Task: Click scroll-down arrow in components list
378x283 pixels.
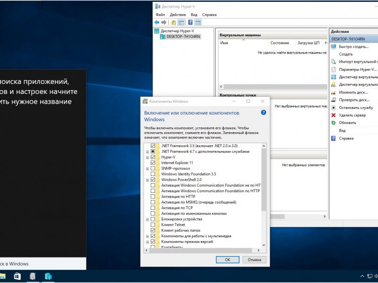Action: pos(264,245)
